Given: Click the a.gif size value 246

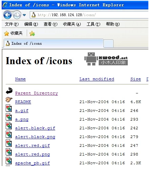Looking at the screenshot, I should coord(134,111).
